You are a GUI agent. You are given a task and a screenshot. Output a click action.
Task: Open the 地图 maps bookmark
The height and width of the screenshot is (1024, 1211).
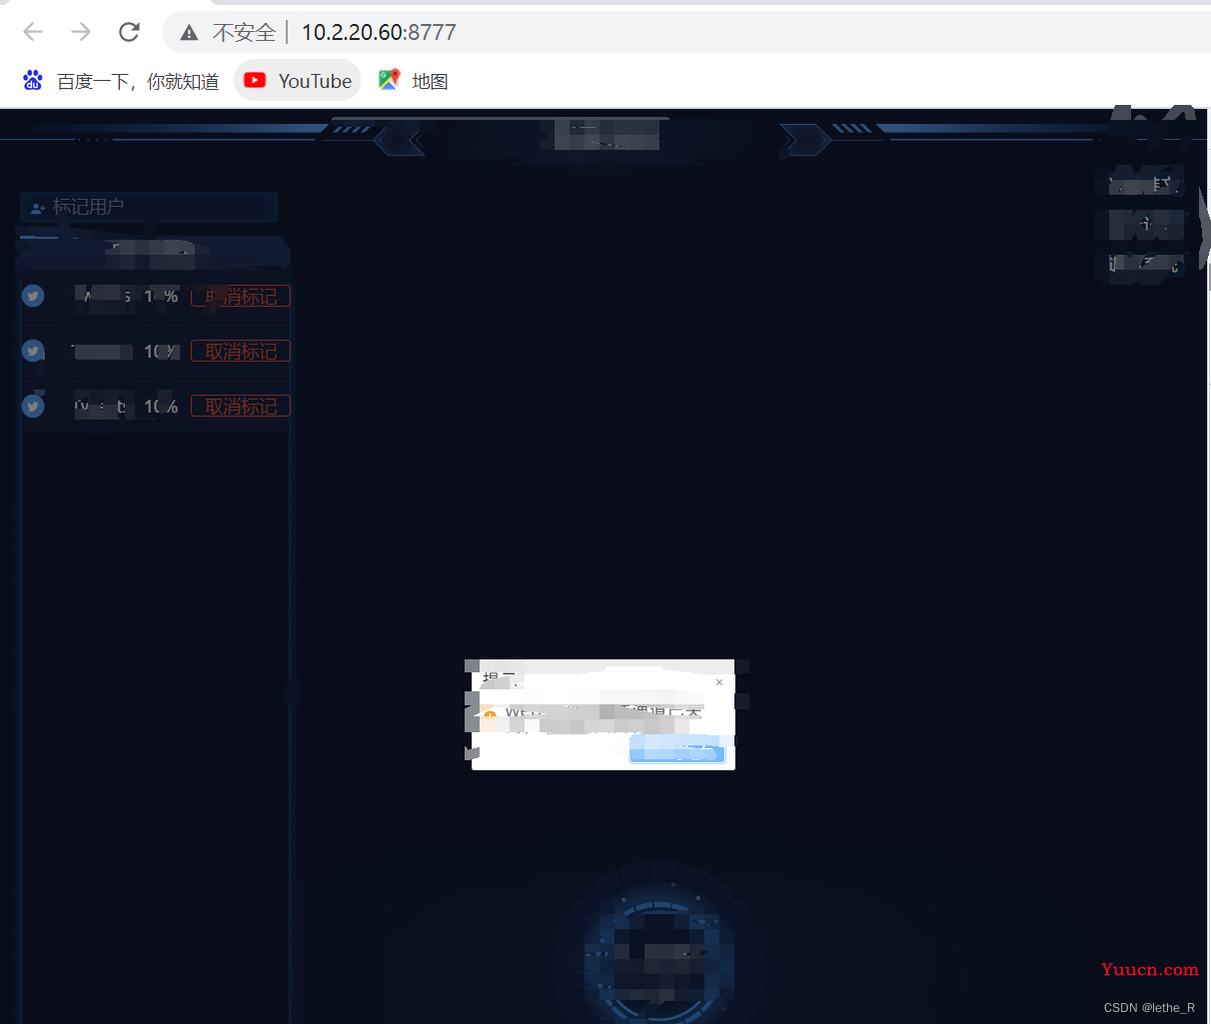(414, 81)
